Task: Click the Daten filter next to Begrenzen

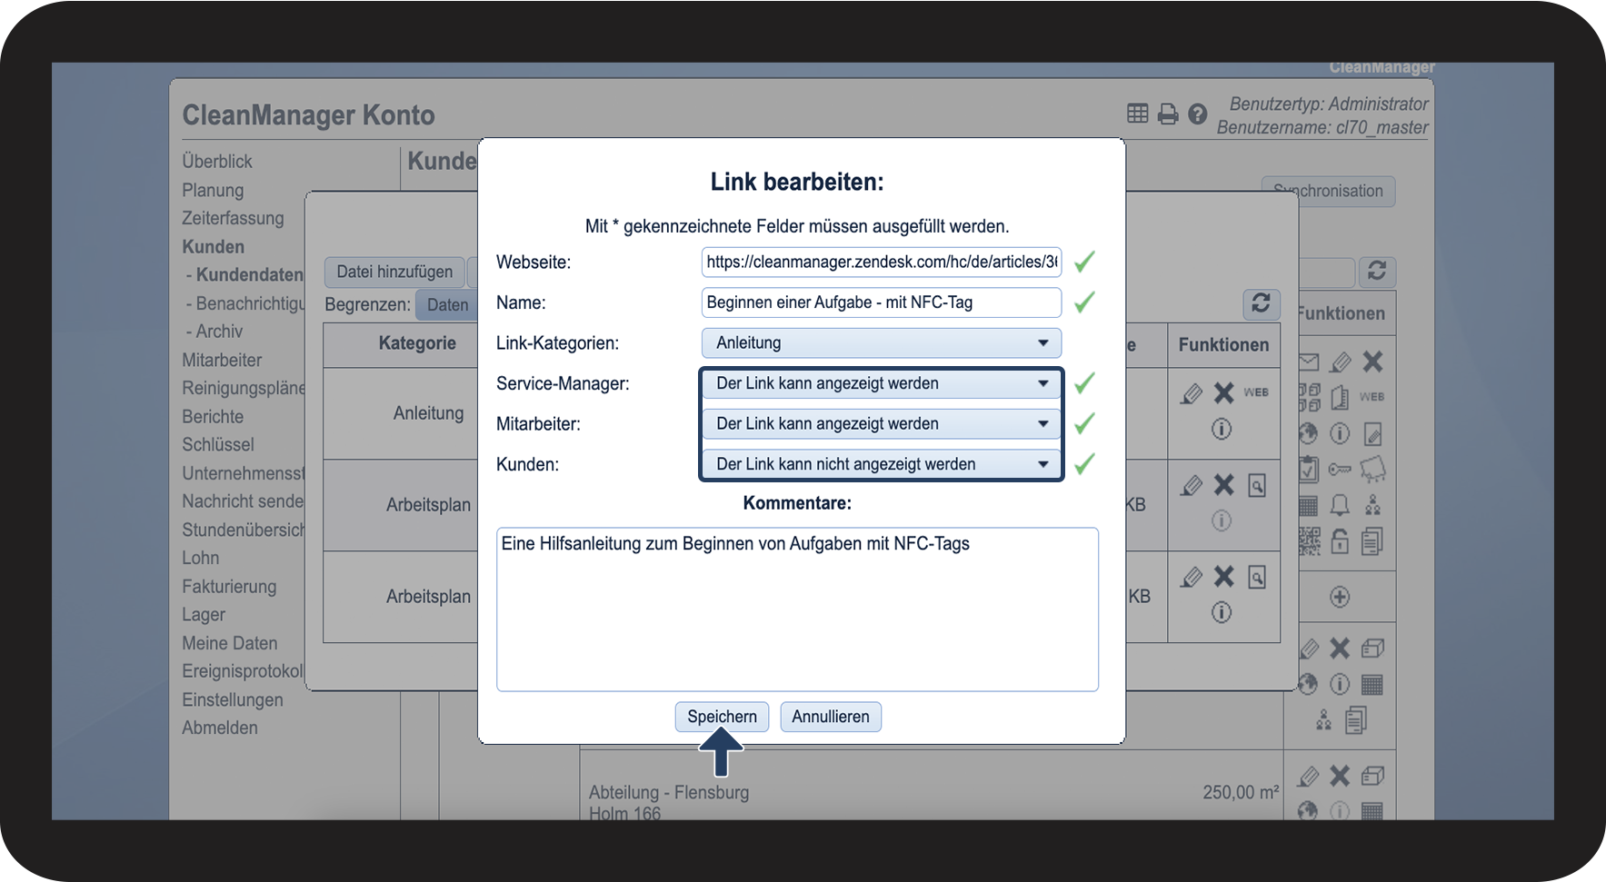Action: 448,305
